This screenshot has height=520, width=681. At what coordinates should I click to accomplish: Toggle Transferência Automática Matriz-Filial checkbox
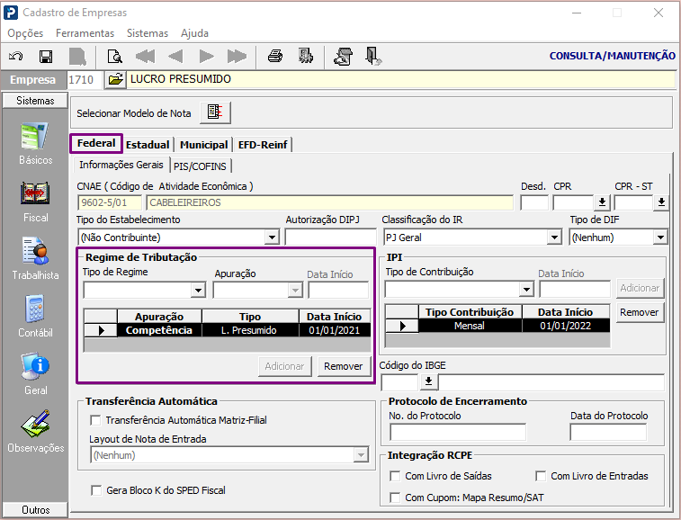click(95, 420)
